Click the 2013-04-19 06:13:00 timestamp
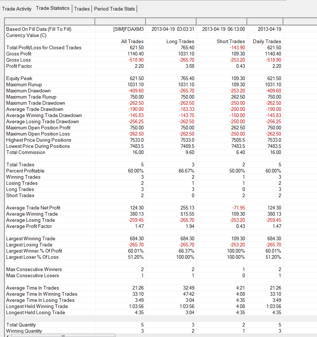The width and height of the screenshot is (317, 337). (223, 29)
